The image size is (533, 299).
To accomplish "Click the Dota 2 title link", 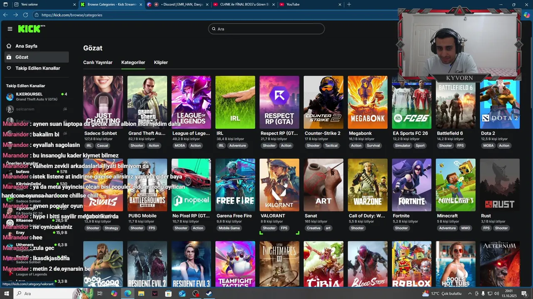I will click(x=488, y=133).
